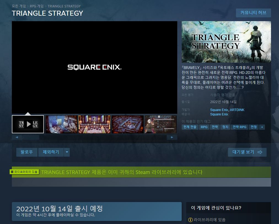279x224 pixels.
Task: Click the 제외하기 button
Action: tap(51, 152)
